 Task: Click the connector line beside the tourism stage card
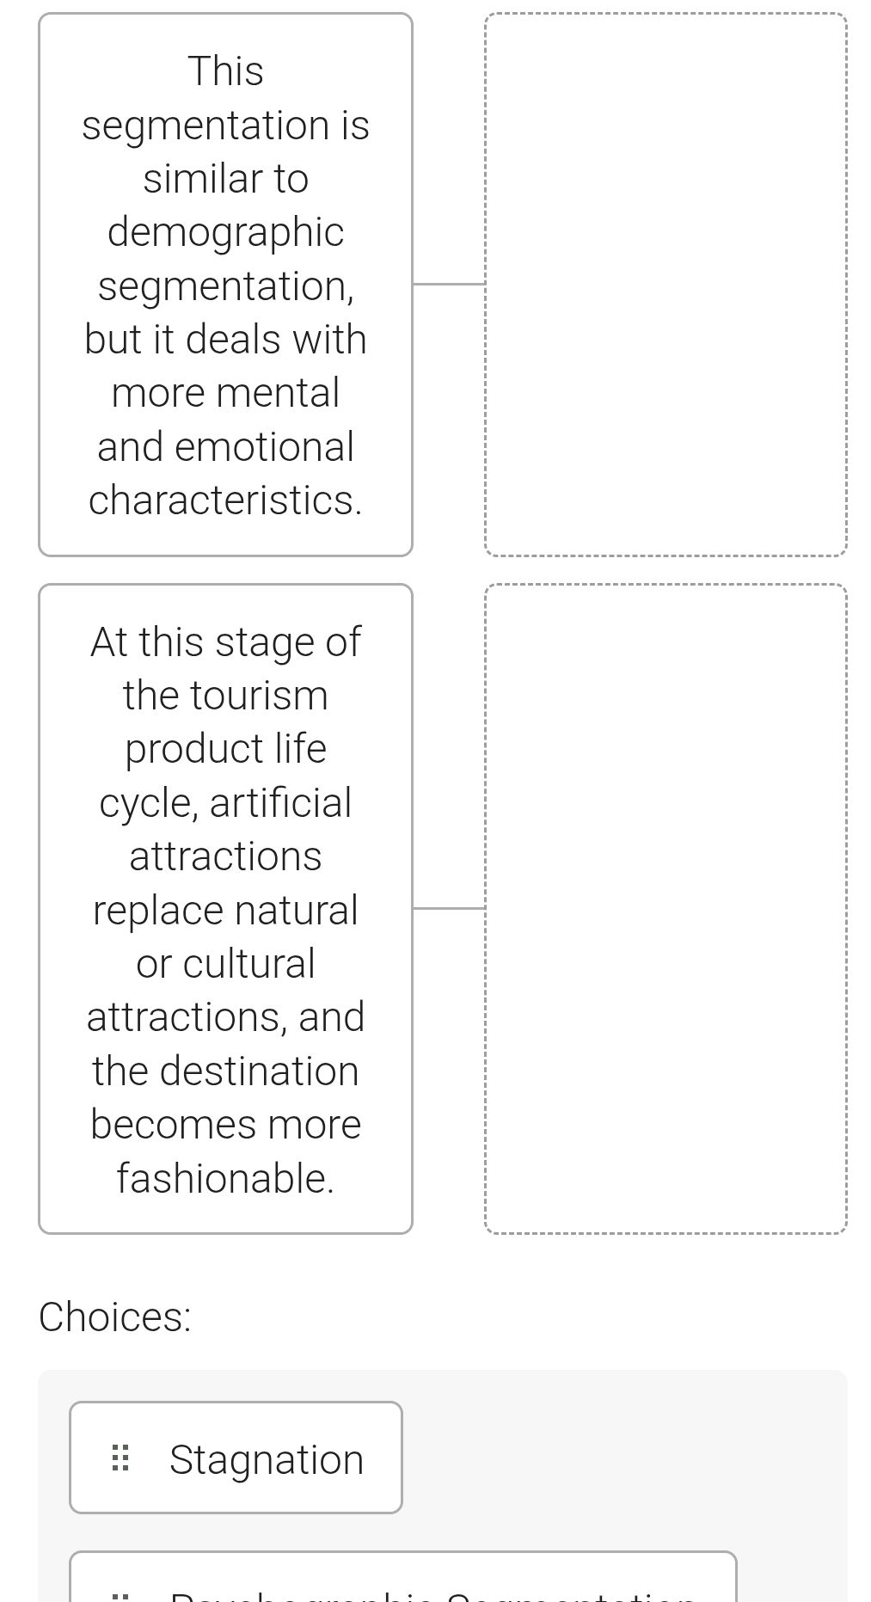click(449, 907)
